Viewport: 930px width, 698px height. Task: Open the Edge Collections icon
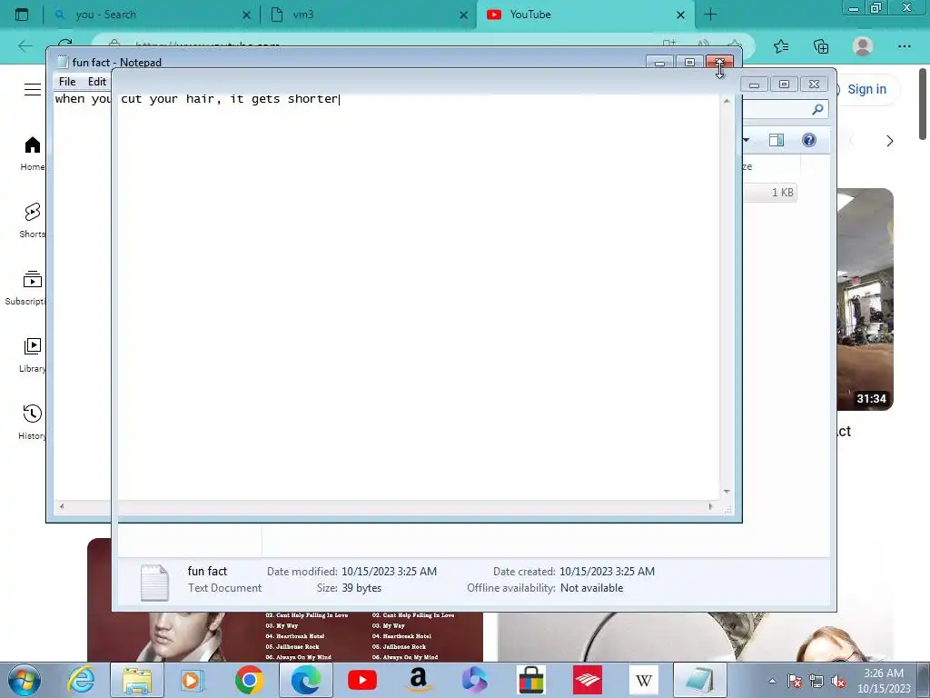(821, 46)
